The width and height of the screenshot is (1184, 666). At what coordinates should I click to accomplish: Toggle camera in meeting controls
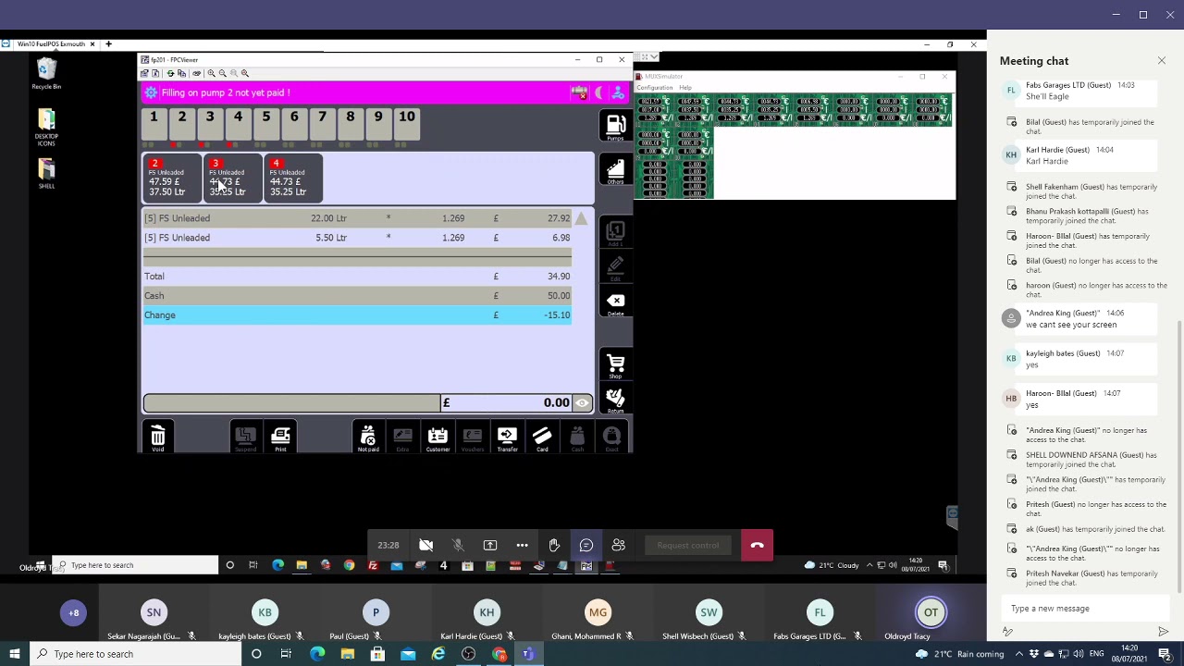[425, 545]
